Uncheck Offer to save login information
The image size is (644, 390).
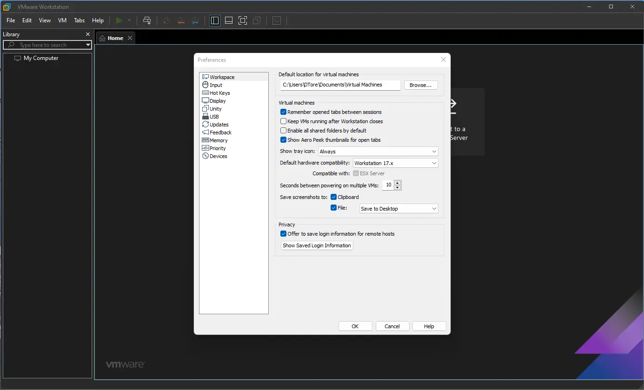click(283, 234)
